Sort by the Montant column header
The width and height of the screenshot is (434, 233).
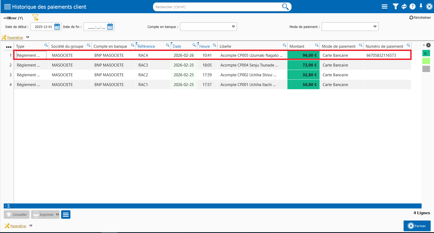coord(297,46)
